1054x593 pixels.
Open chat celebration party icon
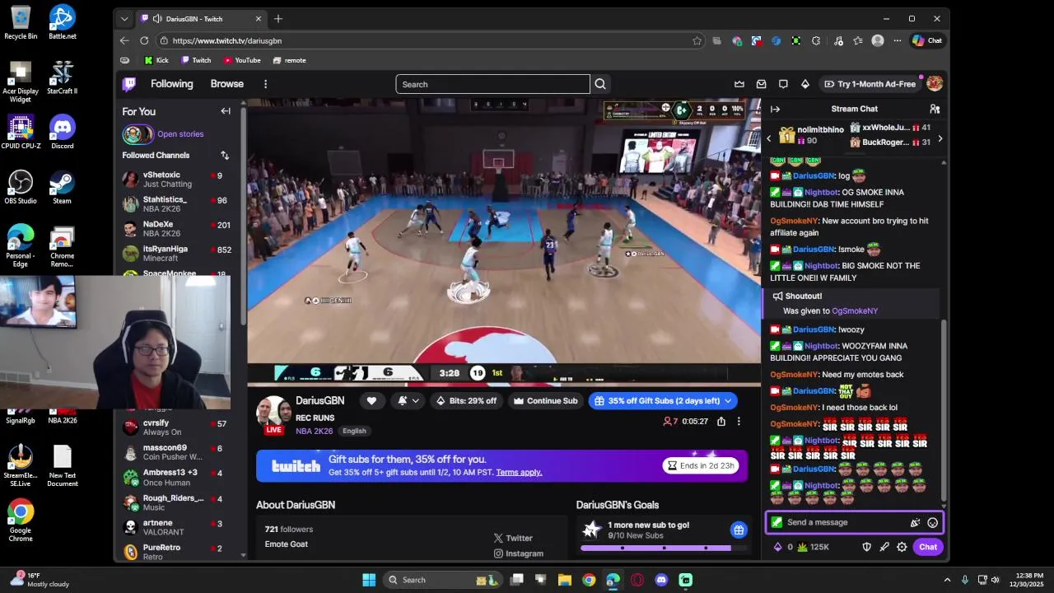click(915, 522)
